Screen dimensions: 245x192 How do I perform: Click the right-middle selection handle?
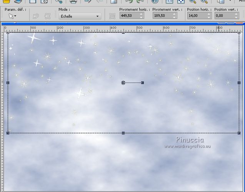click(239, 83)
